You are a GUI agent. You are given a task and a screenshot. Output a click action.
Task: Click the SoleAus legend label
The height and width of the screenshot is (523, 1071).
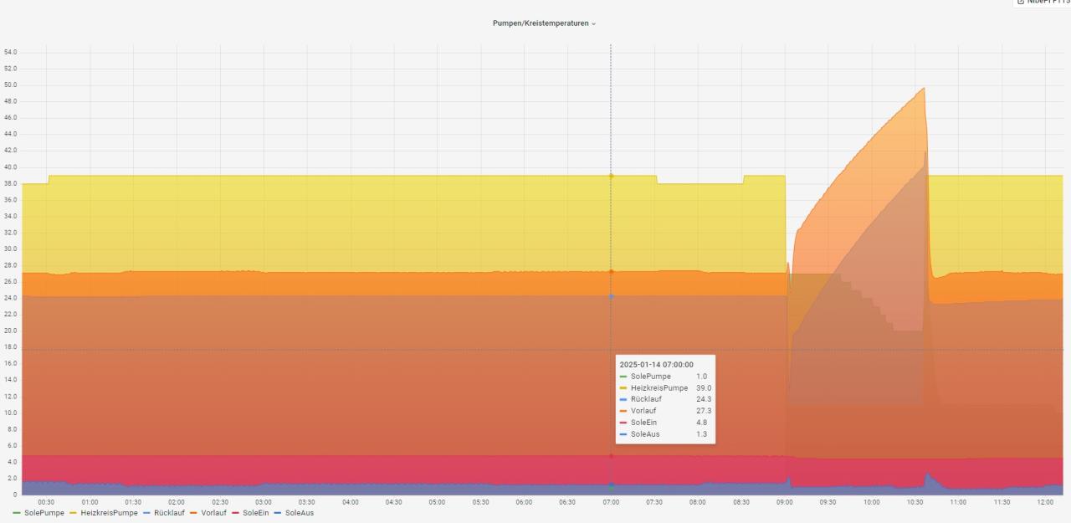[x=300, y=512]
